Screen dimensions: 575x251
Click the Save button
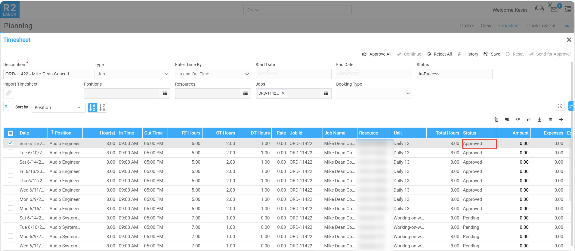pos(492,54)
